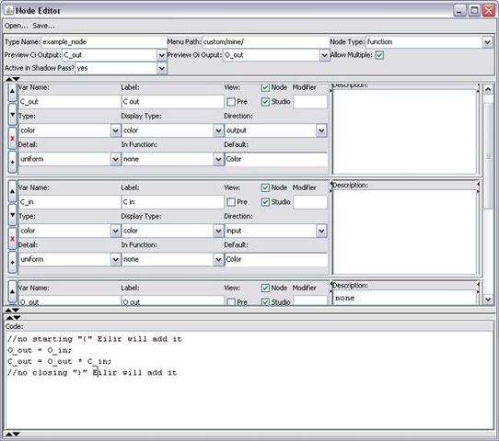The height and width of the screenshot is (441, 499).
Task: Move the C_in variable down
Action: pos(12,215)
